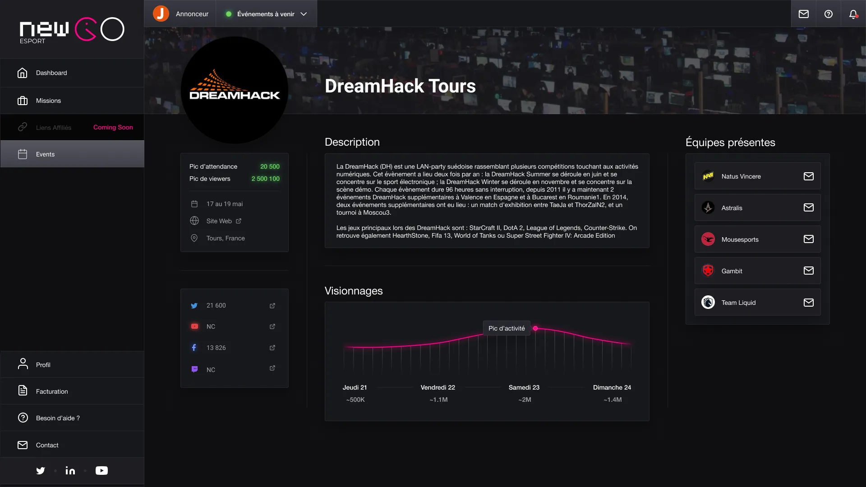Click the Twitter icon in sidebar footer

[x=41, y=471]
